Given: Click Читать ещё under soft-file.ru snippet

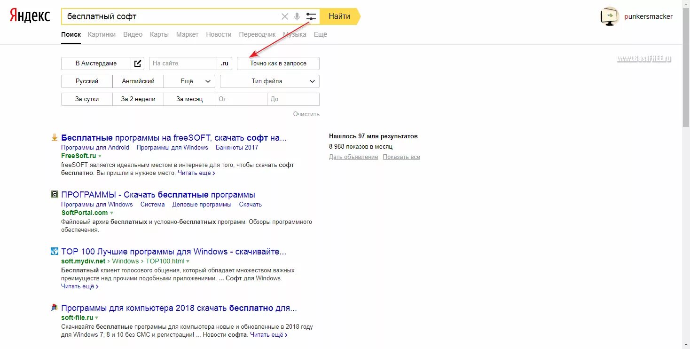Looking at the screenshot, I should pyautogui.click(x=269, y=335).
